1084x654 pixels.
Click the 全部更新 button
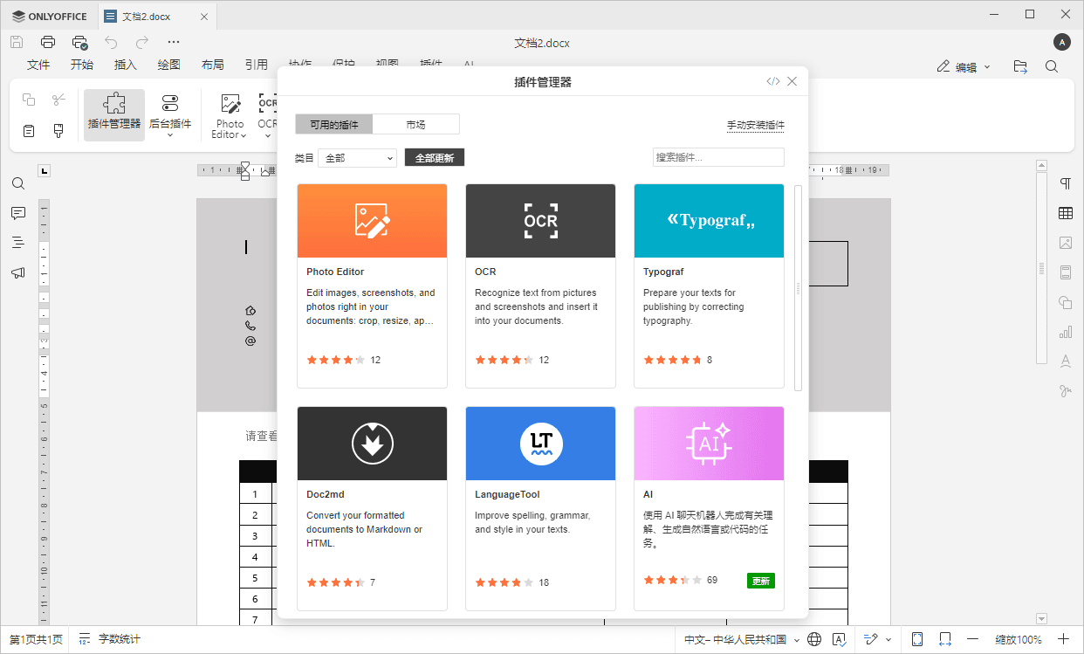(435, 158)
